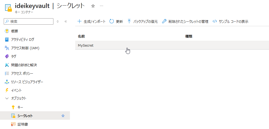The height and width of the screenshot is (129, 269).
Task: Select the 更新 command text
Action: pos(119,21)
